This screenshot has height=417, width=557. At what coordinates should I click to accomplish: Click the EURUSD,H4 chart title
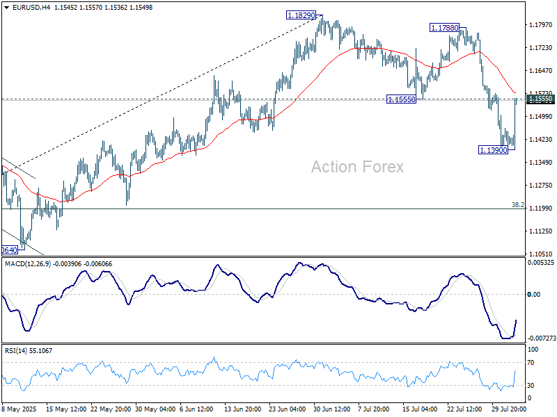23,6
